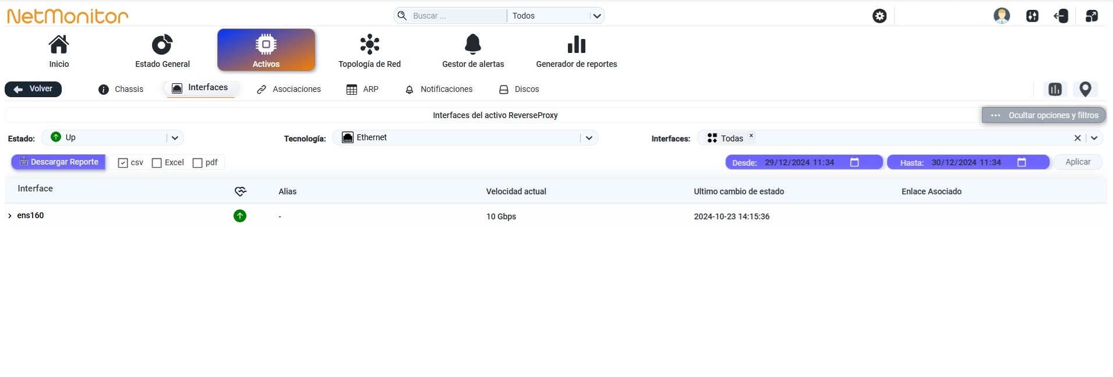
Task: Click the columns chart view icon
Action: tap(1055, 89)
